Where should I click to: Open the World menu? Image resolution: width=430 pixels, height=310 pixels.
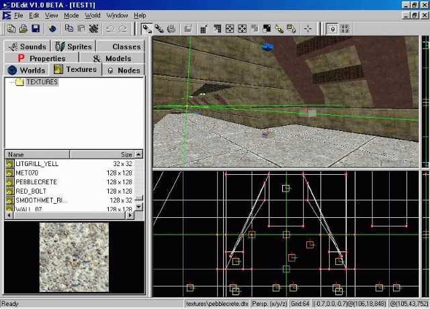point(93,15)
